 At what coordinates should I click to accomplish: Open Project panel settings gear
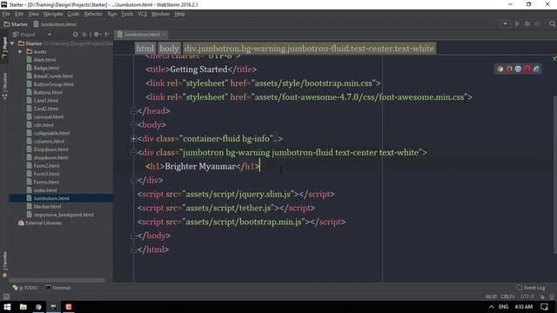97,35
